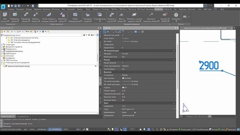240x135 pixels.
Task: Click the 3D-режим button in status bar
Action: (172, 129)
